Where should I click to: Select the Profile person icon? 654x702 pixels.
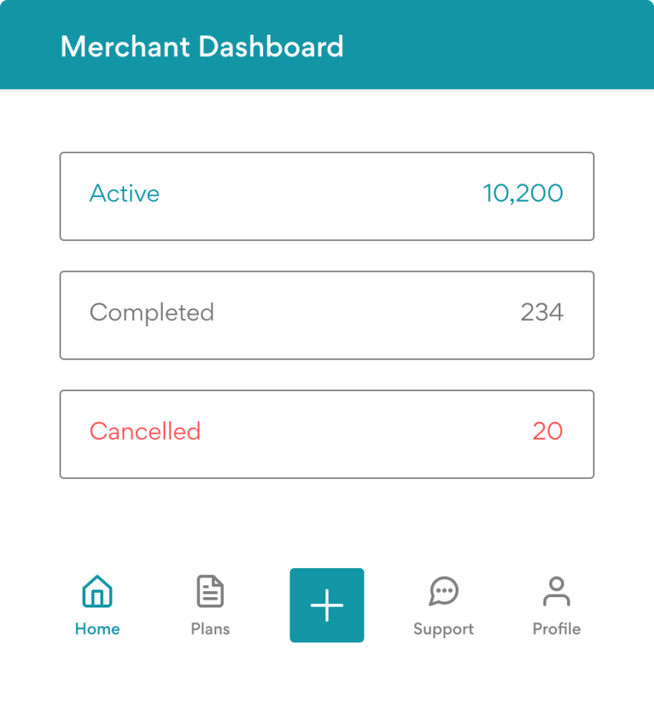point(556,591)
